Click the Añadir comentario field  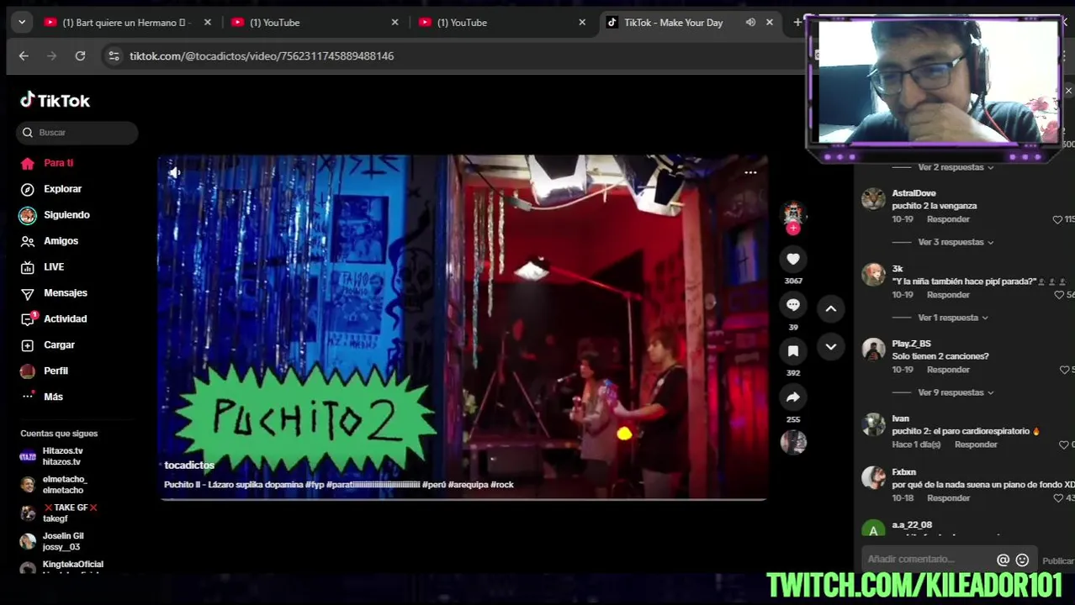(x=929, y=560)
